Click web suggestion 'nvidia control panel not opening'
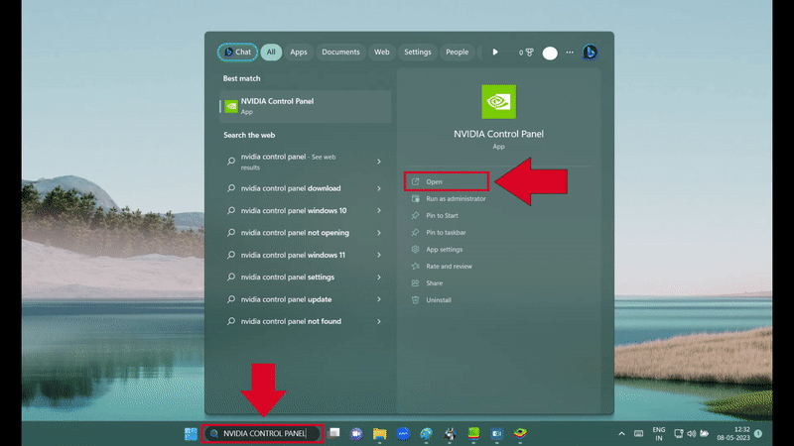The width and height of the screenshot is (794, 446). pos(295,233)
